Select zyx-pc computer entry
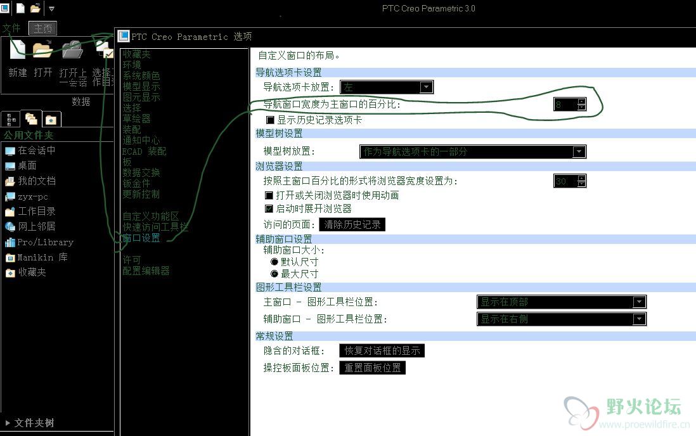This screenshot has width=696, height=436. point(26,196)
